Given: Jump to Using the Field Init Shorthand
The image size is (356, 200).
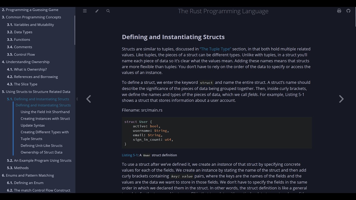Looking at the screenshot, I should coord(45,112).
